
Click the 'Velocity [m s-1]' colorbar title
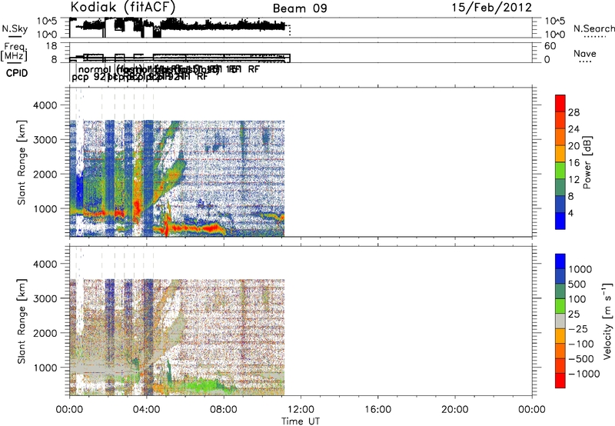pyautogui.click(x=607, y=321)
